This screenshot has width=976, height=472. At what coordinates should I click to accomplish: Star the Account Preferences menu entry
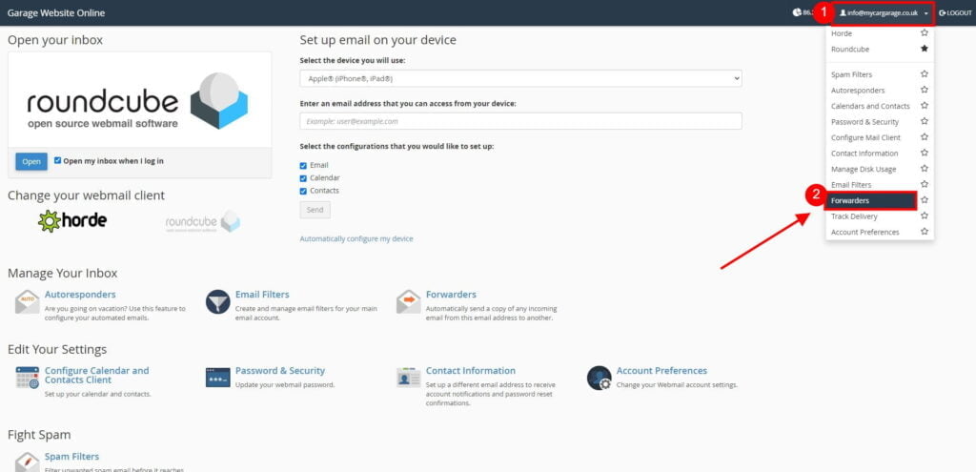tap(925, 232)
